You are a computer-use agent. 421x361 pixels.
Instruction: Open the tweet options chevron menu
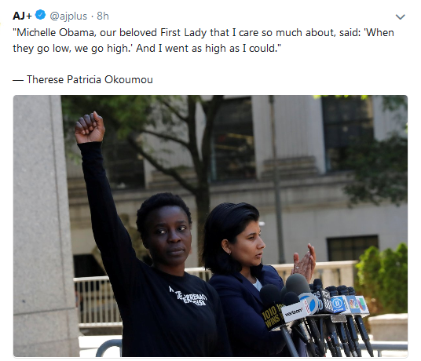[x=400, y=17]
